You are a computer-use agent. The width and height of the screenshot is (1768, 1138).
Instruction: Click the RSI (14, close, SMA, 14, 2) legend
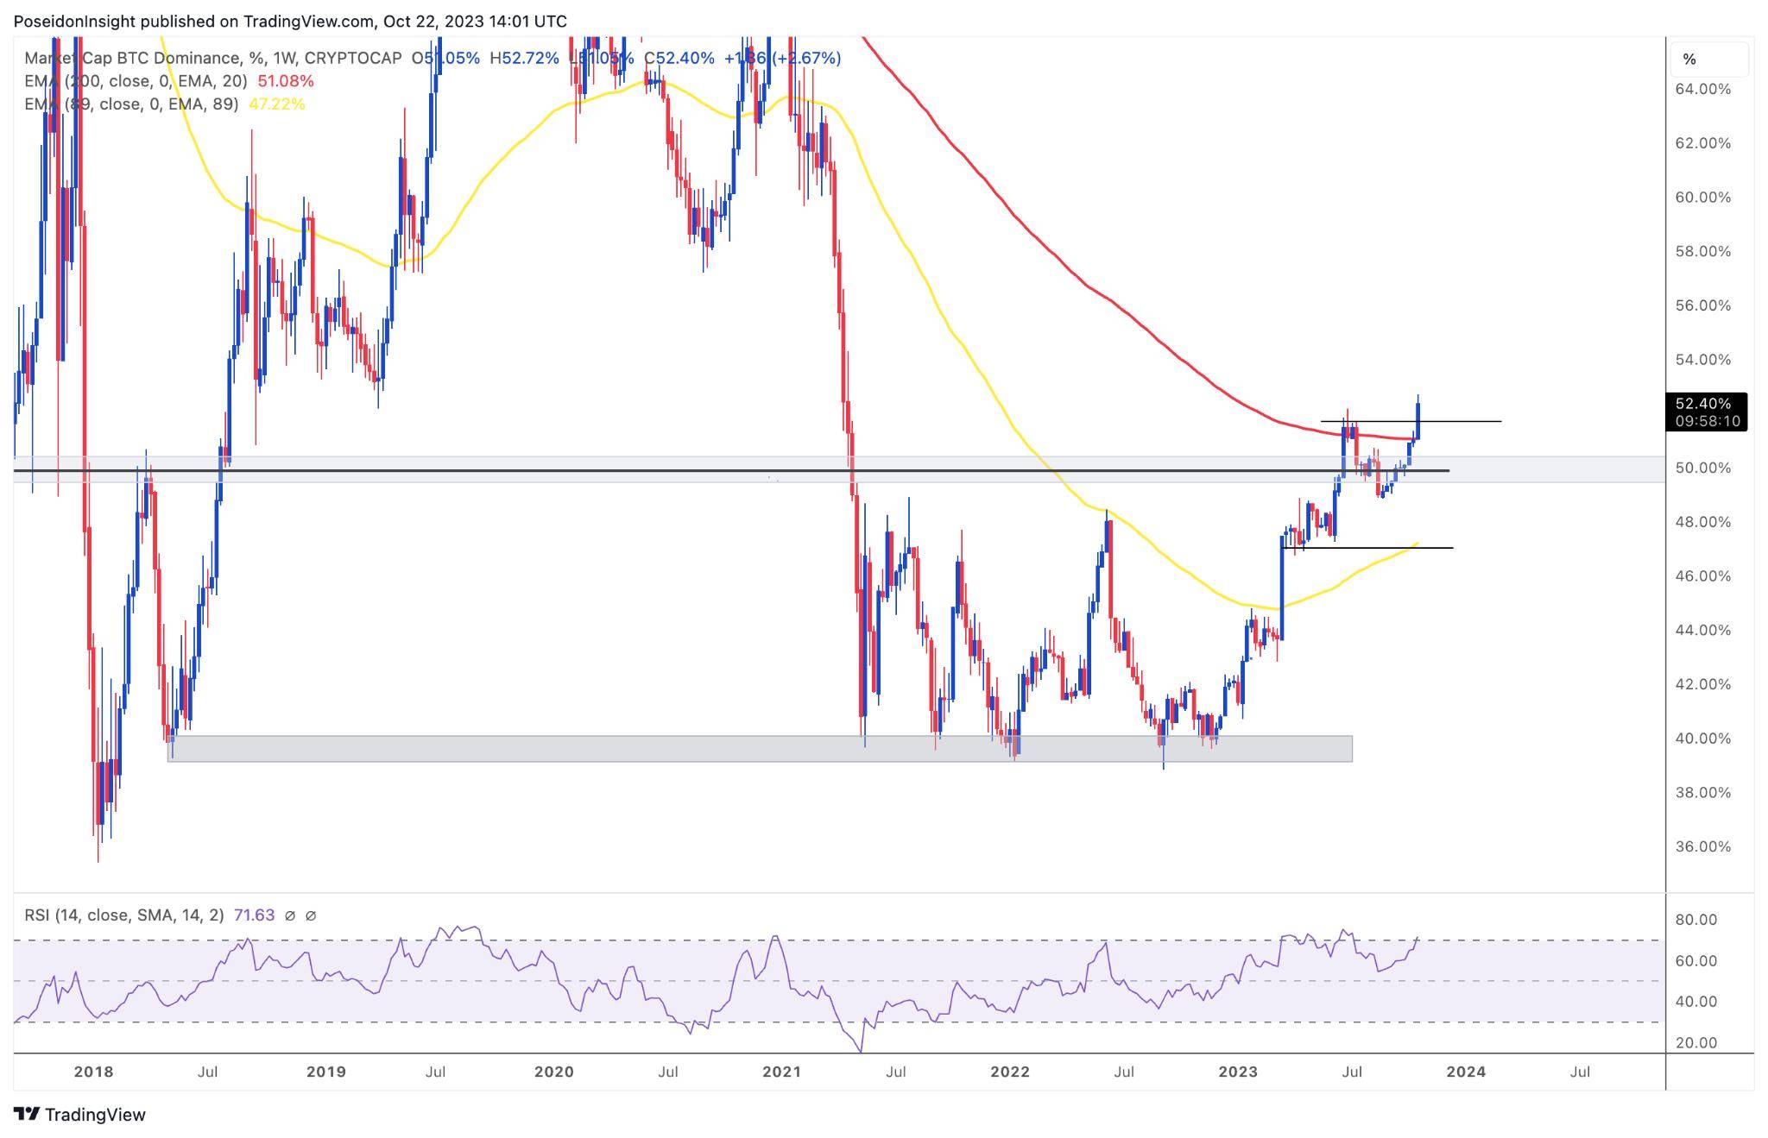tap(123, 915)
